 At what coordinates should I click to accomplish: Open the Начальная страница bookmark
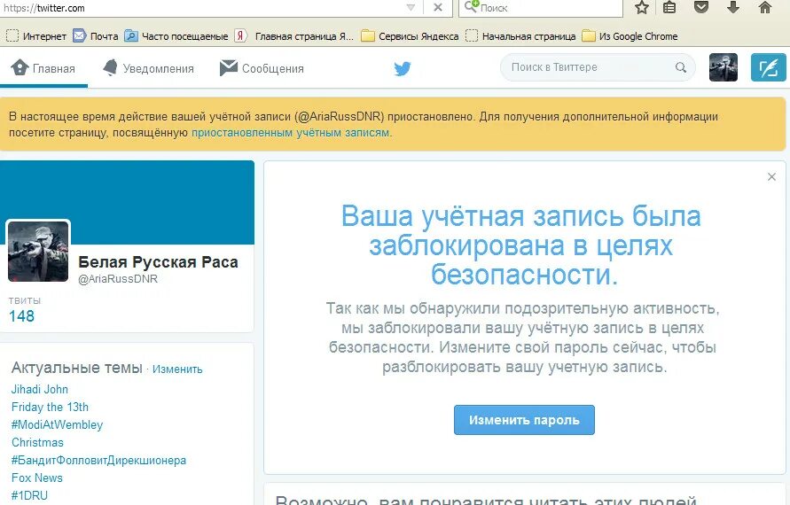(520, 36)
